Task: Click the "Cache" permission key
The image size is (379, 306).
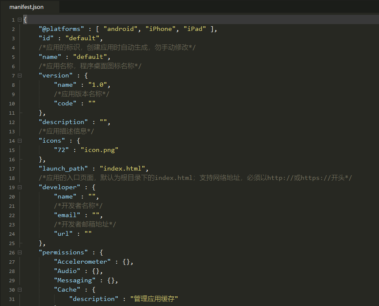Action: coord(67,290)
